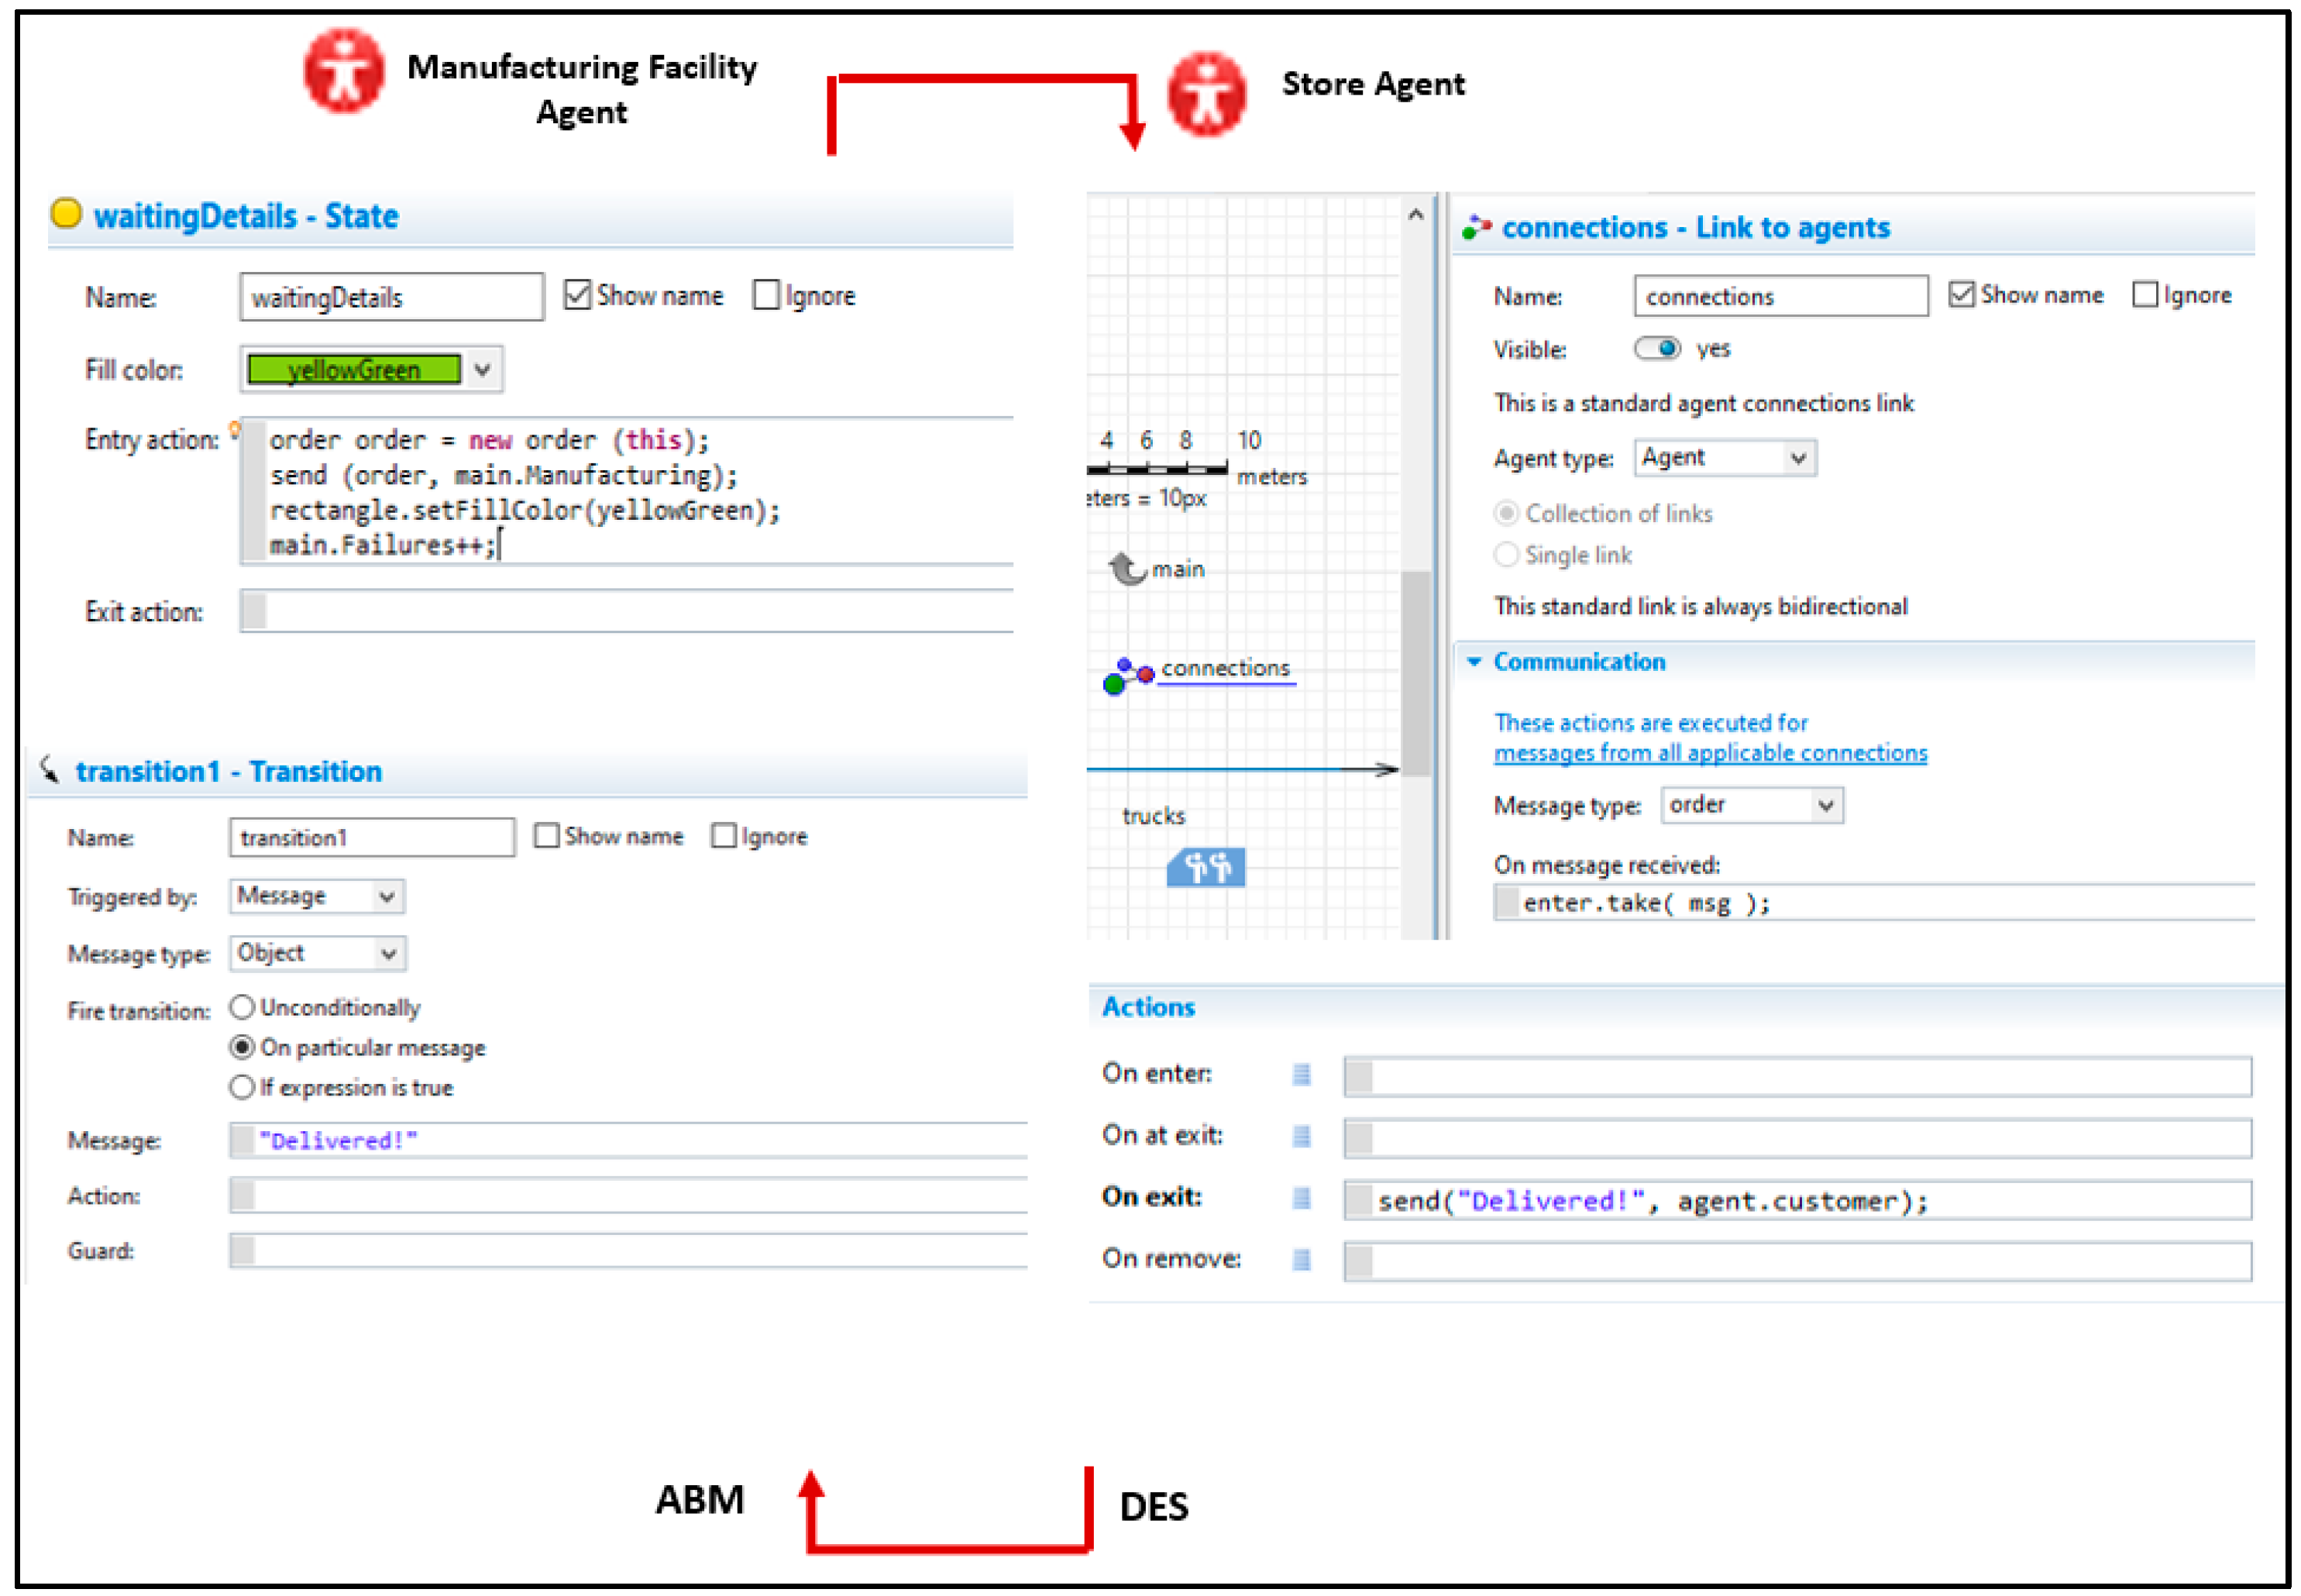This screenshot has height=1596, width=2301.
Task: Click the yellow waitingDetails state icon
Action: [66, 213]
